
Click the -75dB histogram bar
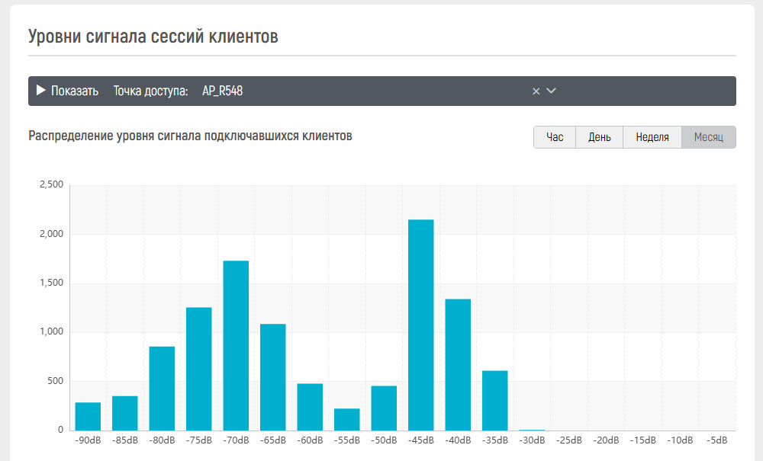pyautogui.click(x=199, y=369)
